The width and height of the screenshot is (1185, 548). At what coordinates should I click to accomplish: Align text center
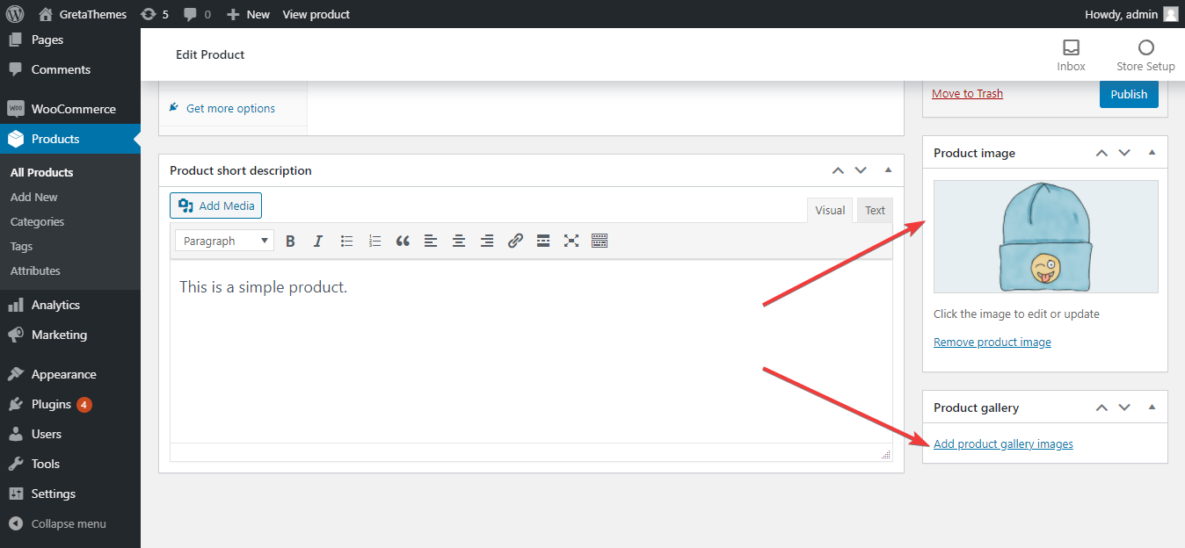tap(459, 241)
